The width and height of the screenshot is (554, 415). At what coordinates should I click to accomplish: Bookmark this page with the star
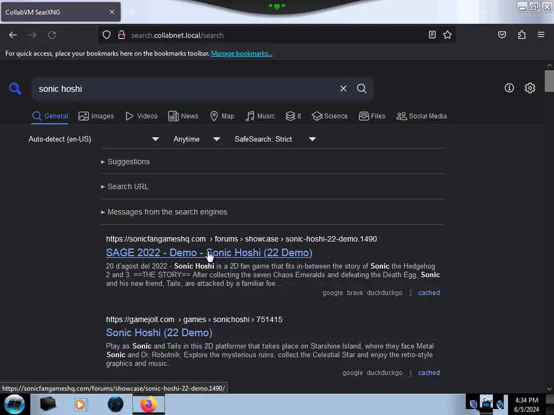pyautogui.click(x=447, y=35)
